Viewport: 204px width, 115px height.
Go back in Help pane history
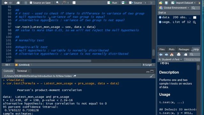click(x=161, y=55)
